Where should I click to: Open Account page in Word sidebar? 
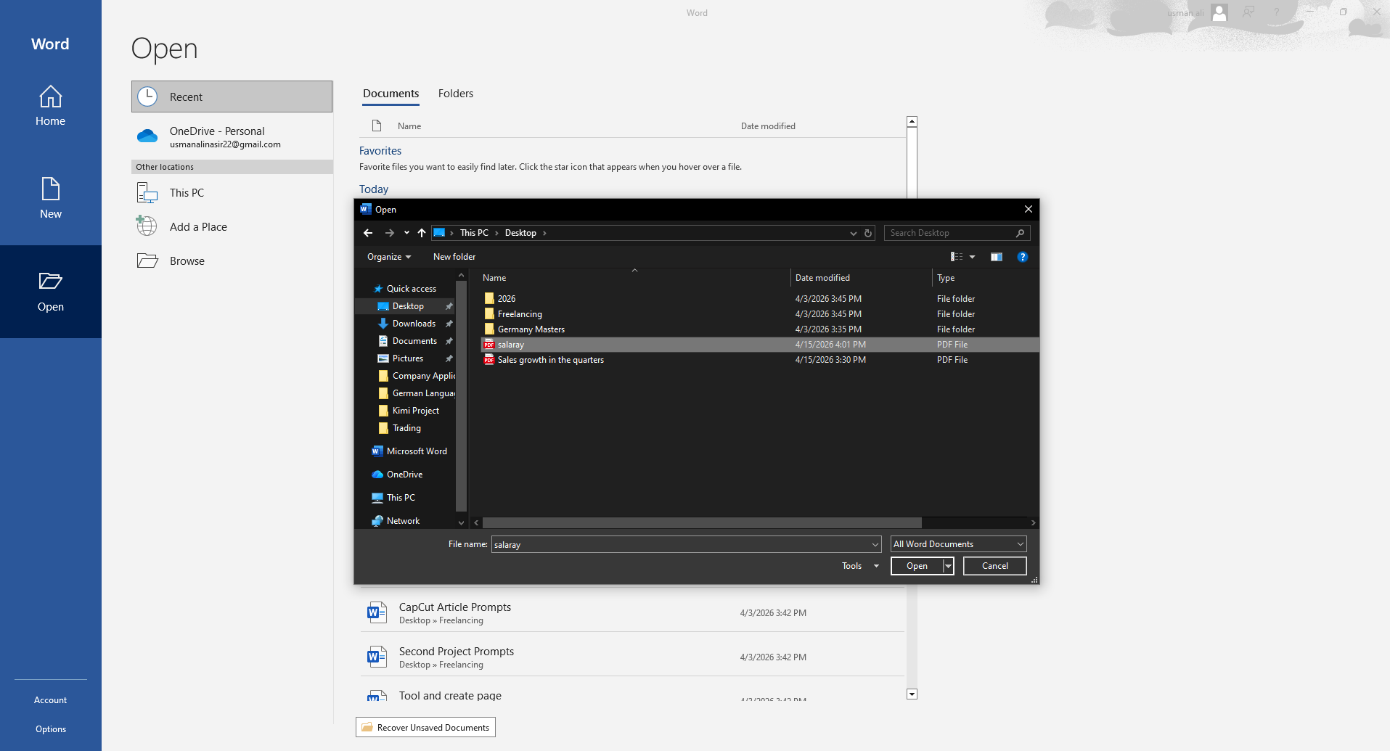[x=50, y=700]
